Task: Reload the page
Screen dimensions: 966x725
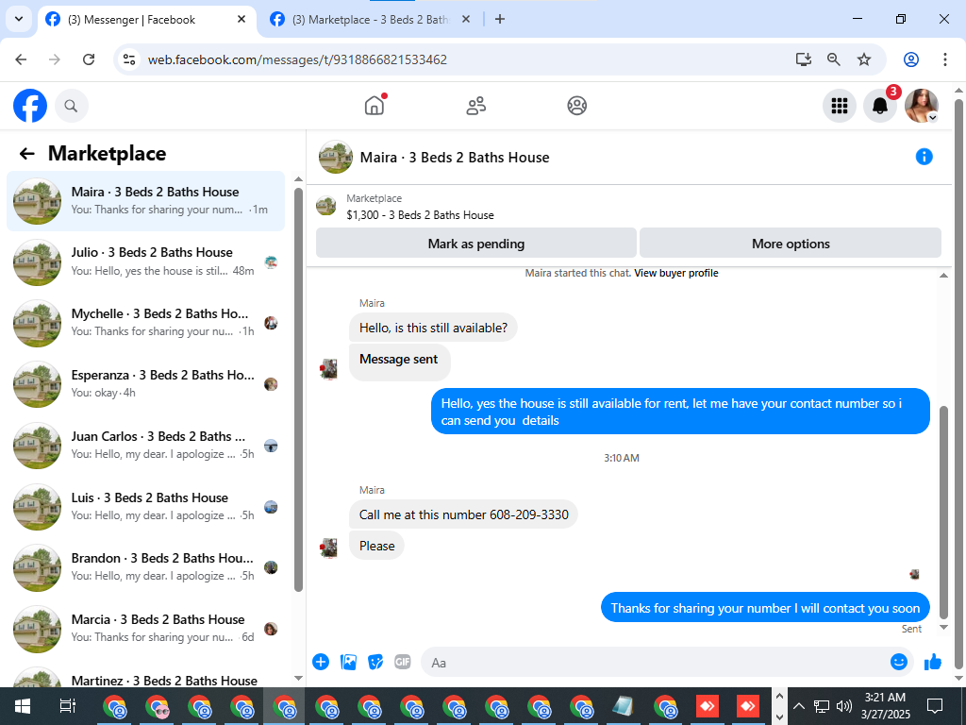Action: (x=89, y=59)
